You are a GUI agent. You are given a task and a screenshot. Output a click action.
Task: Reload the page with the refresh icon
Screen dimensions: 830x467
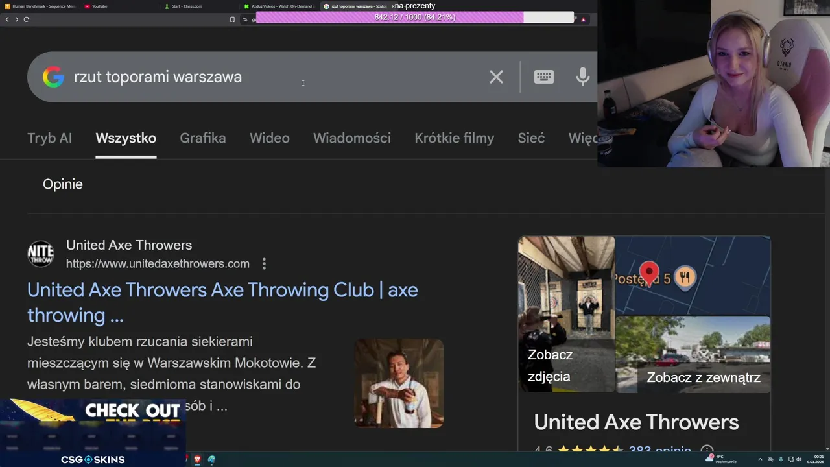pyautogui.click(x=26, y=19)
